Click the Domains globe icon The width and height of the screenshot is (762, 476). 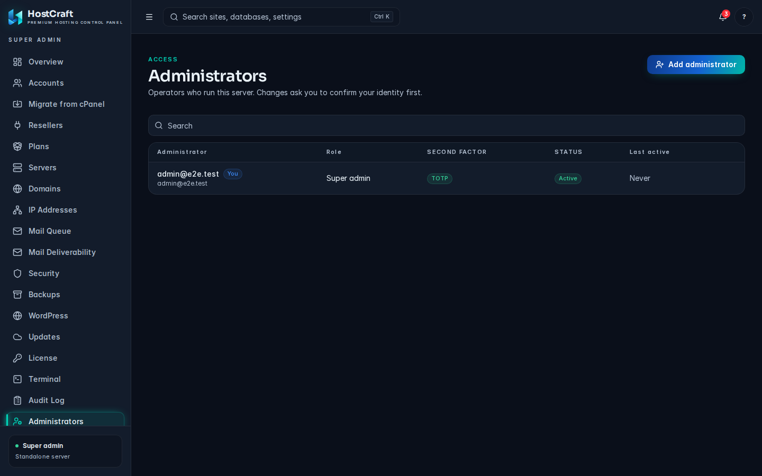click(17, 189)
